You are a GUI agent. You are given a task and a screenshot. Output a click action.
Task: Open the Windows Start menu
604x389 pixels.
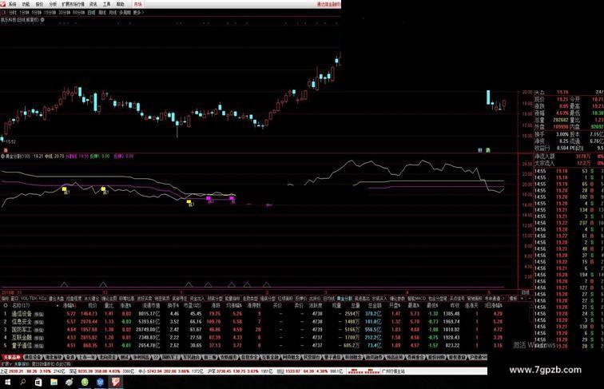click(7, 382)
